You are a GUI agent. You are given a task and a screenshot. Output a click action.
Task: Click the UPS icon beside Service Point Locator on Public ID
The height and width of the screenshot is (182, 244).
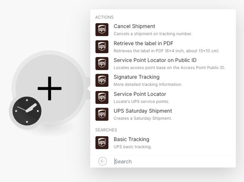pos(102,64)
